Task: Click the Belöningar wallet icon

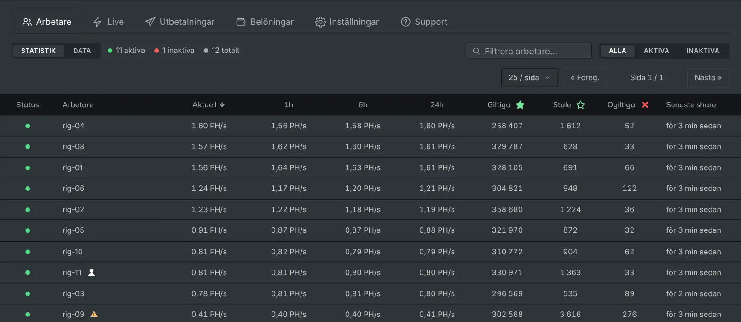Action: (241, 22)
